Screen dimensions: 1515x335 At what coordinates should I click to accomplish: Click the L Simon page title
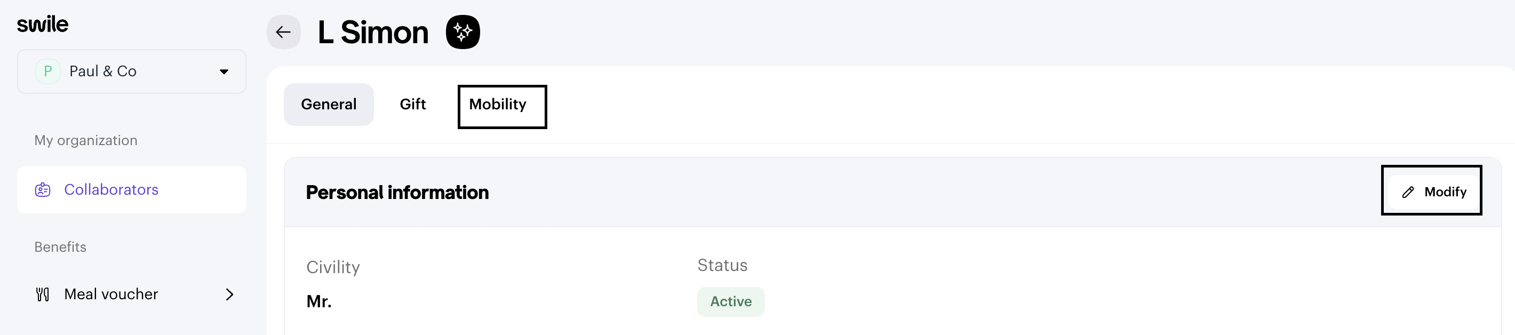[x=373, y=33]
